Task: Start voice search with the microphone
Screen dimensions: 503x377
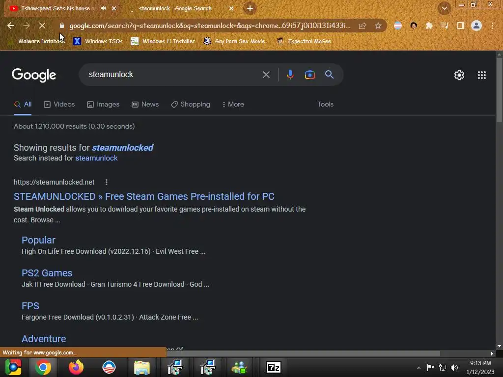Action: [290, 75]
